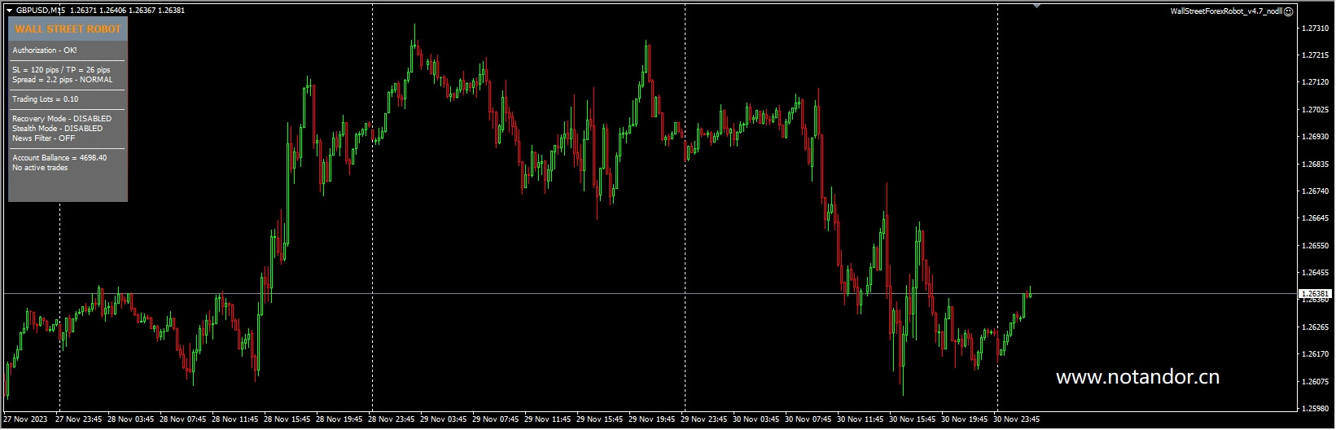Viewport: 1336px width, 430px height.
Task: Click the 27 Nov 2023 date label
Action: click(x=25, y=420)
